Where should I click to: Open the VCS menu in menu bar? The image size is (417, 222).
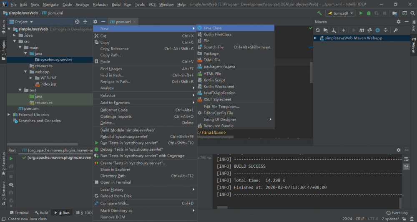click(x=152, y=5)
